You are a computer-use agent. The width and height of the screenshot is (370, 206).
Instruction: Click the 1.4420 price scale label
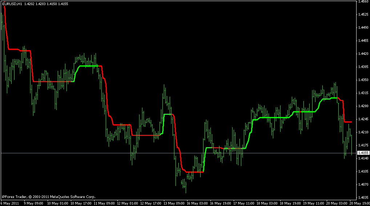(363, 54)
